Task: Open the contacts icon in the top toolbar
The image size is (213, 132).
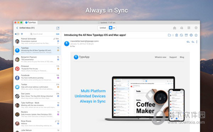Action: click(x=182, y=28)
